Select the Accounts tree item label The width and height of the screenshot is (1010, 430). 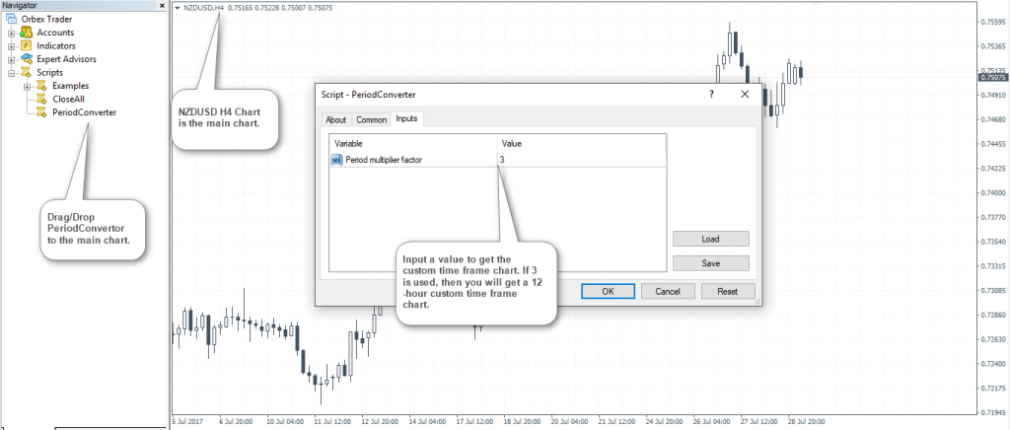tap(55, 33)
